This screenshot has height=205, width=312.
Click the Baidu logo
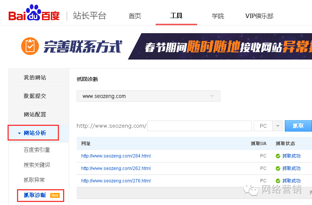34,13
